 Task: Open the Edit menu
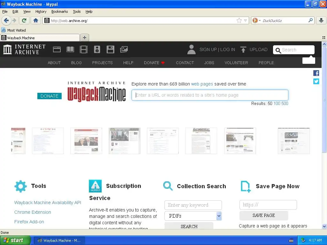[x=15, y=11]
